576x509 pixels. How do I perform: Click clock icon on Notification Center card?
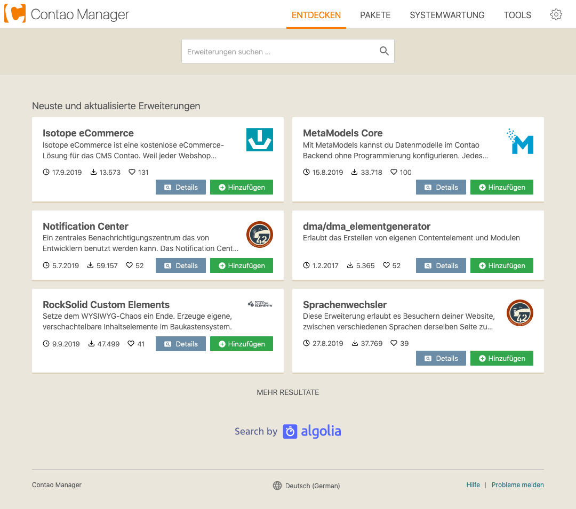tap(46, 265)
